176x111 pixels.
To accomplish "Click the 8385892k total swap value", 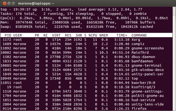I will click(x=24, y=27).
